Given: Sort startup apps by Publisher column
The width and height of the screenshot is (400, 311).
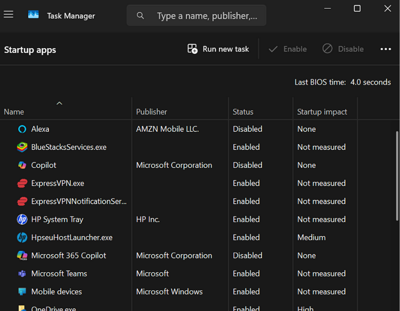Looking at the screenshot, I should [151, 112].
